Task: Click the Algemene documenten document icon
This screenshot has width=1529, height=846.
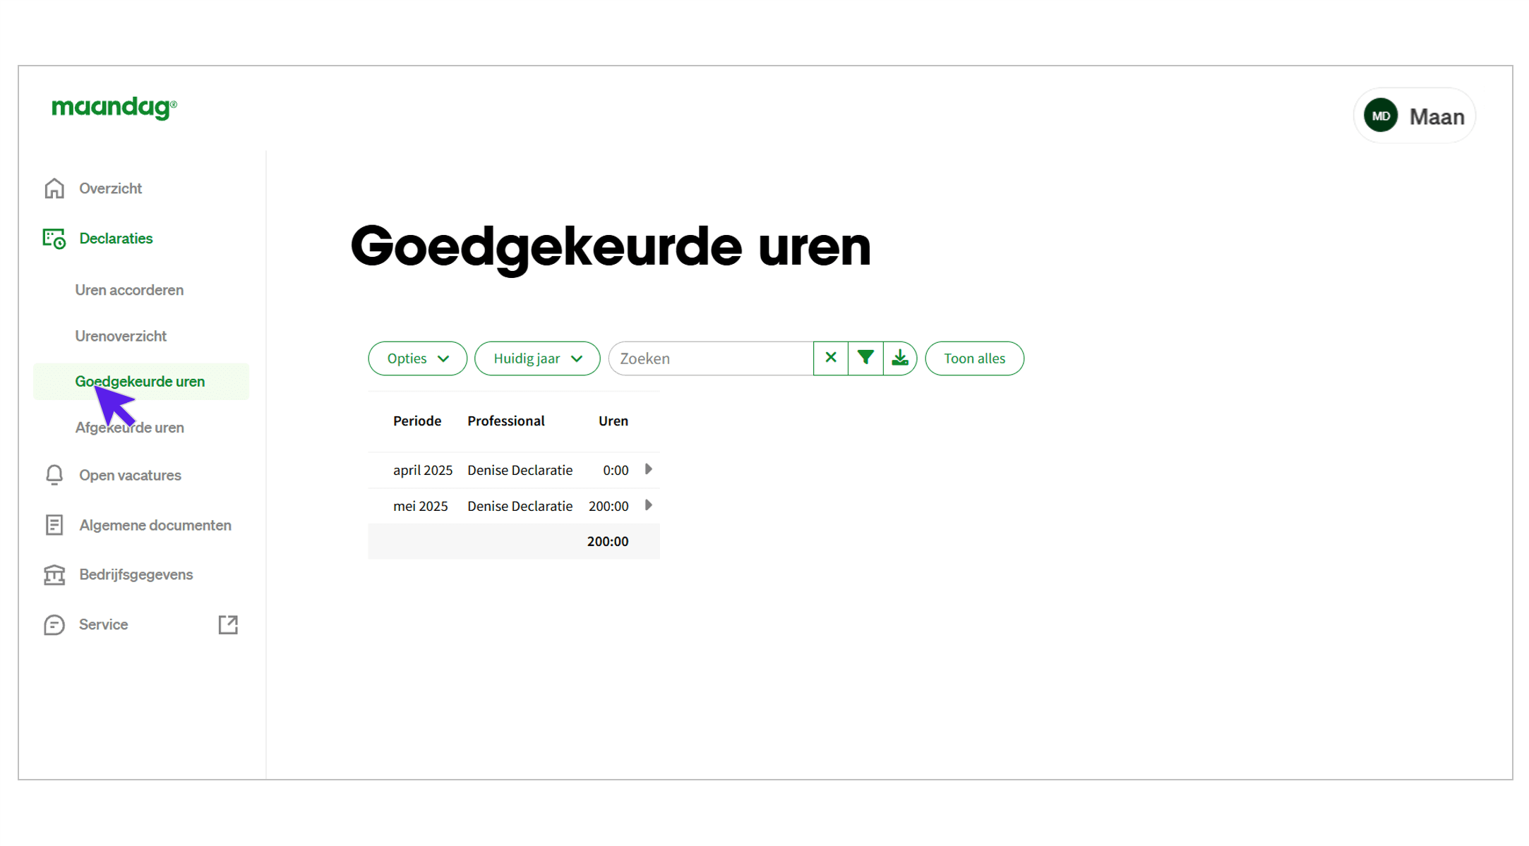Action: click(54, 525)
